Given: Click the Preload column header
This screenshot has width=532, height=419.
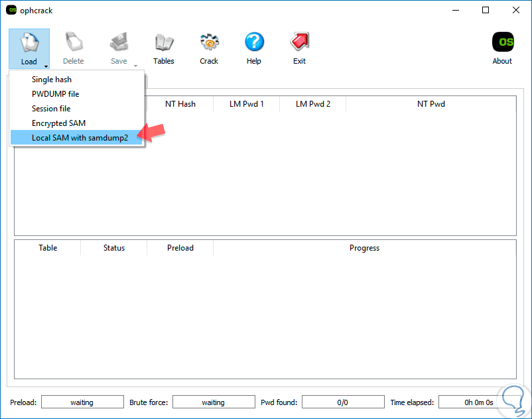Looking at the screenshot, I should coord(180,248).
